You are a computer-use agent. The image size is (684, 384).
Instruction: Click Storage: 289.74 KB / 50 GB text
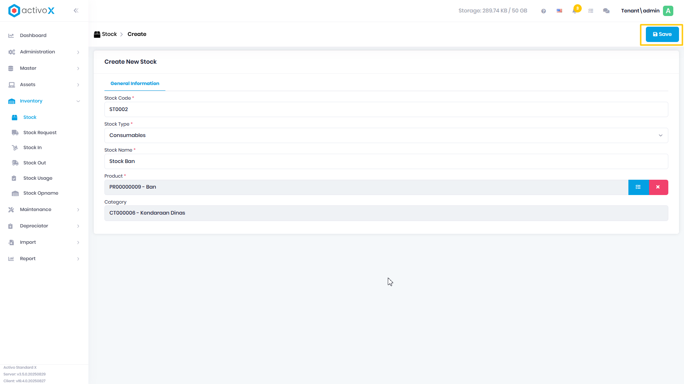tap(493, 11)
